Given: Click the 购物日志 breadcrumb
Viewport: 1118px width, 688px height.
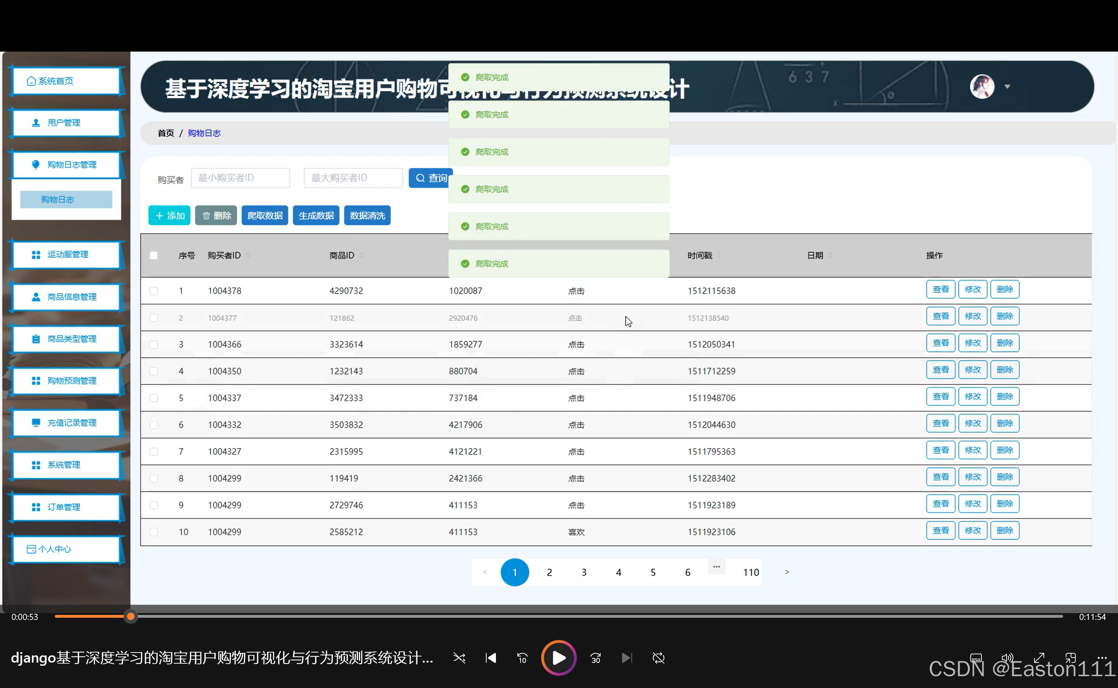Looking at the screenshot, I should tap(204, 133).
